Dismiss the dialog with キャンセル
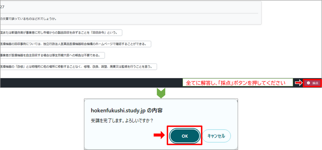This screenshot has height=150, width=322. (x=216, y=136)
